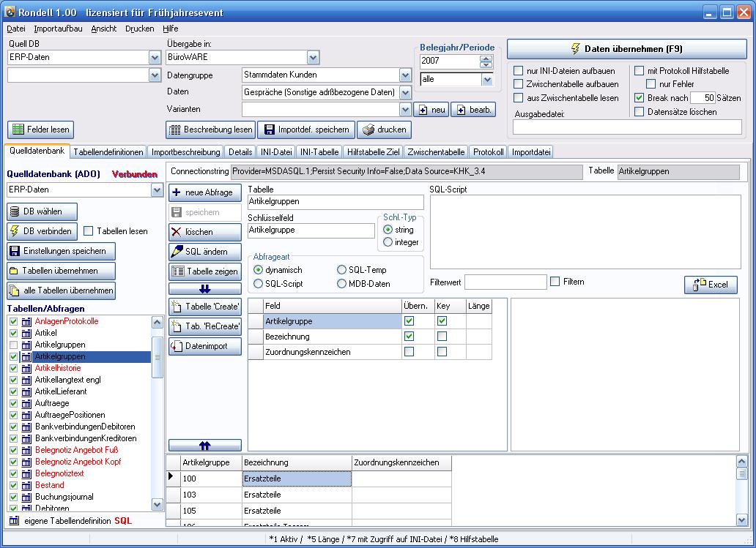Click the SQL ändern pen button

click(x=205, y=252)
